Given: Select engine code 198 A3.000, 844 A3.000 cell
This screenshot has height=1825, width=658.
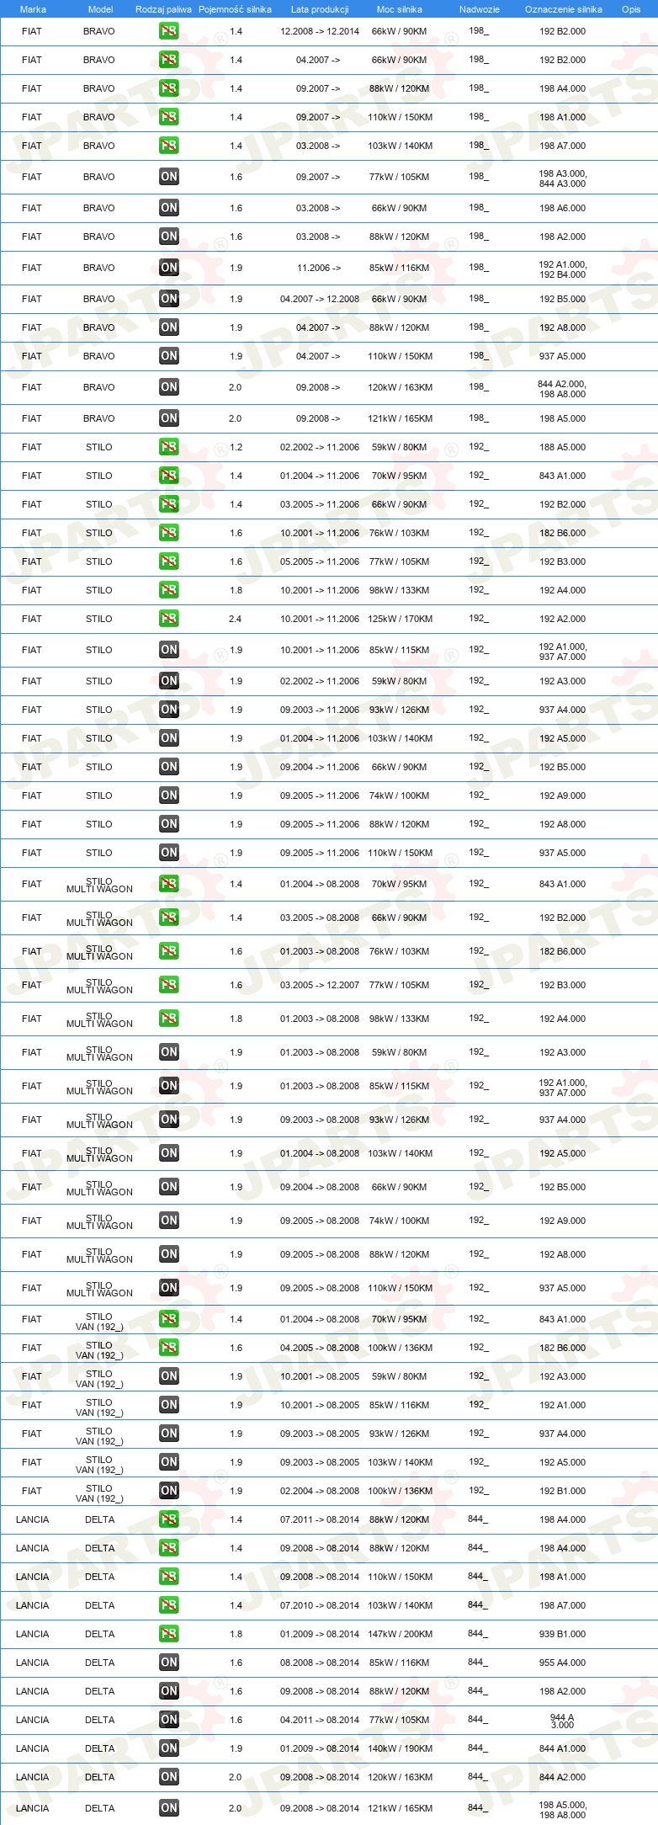Looking at the screenshot, I should pos(563,178).
